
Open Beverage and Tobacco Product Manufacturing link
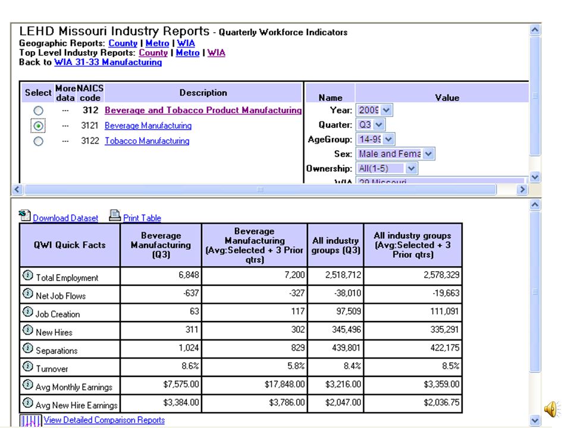coord(203,111)
